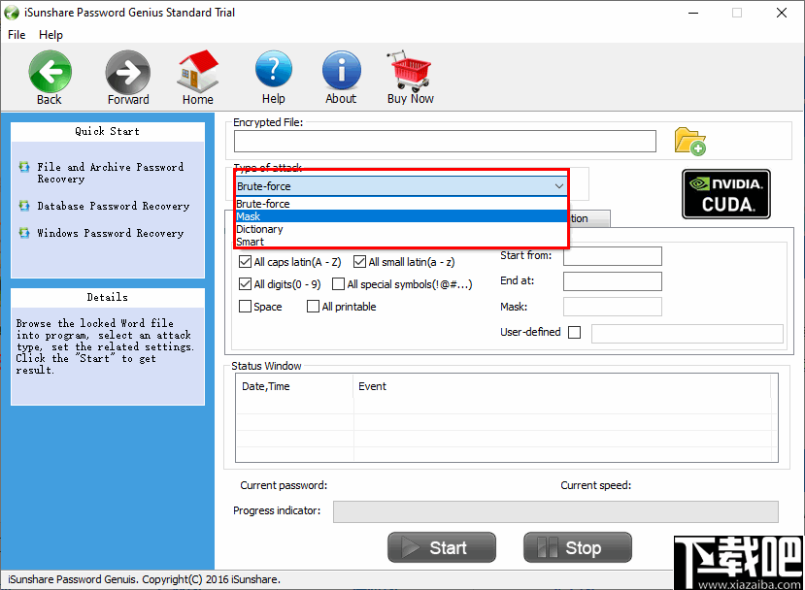Open Windows Password Recovery link

111,233
